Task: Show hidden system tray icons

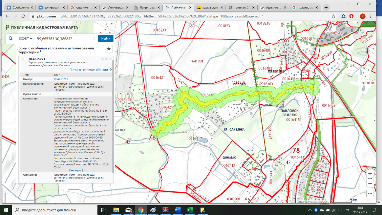Action: pos(310,210)
